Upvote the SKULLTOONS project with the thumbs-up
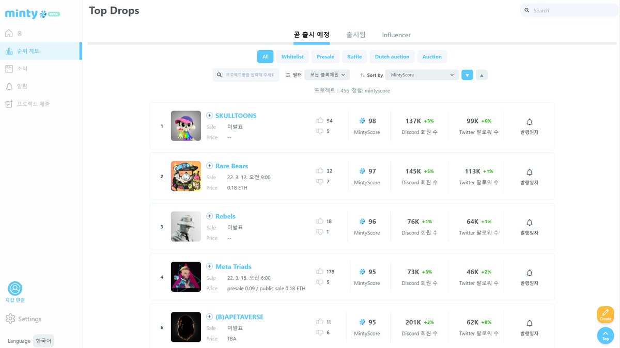The image size is (620, 348). click(320, 120)
